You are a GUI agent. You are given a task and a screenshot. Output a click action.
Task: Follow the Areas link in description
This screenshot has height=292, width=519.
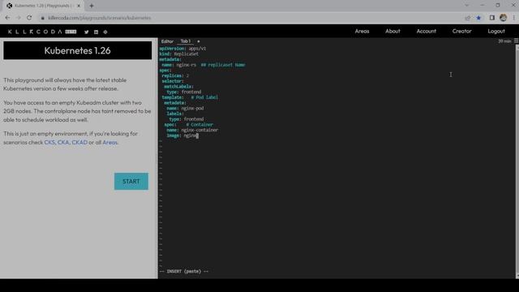[x=110, y=143]
